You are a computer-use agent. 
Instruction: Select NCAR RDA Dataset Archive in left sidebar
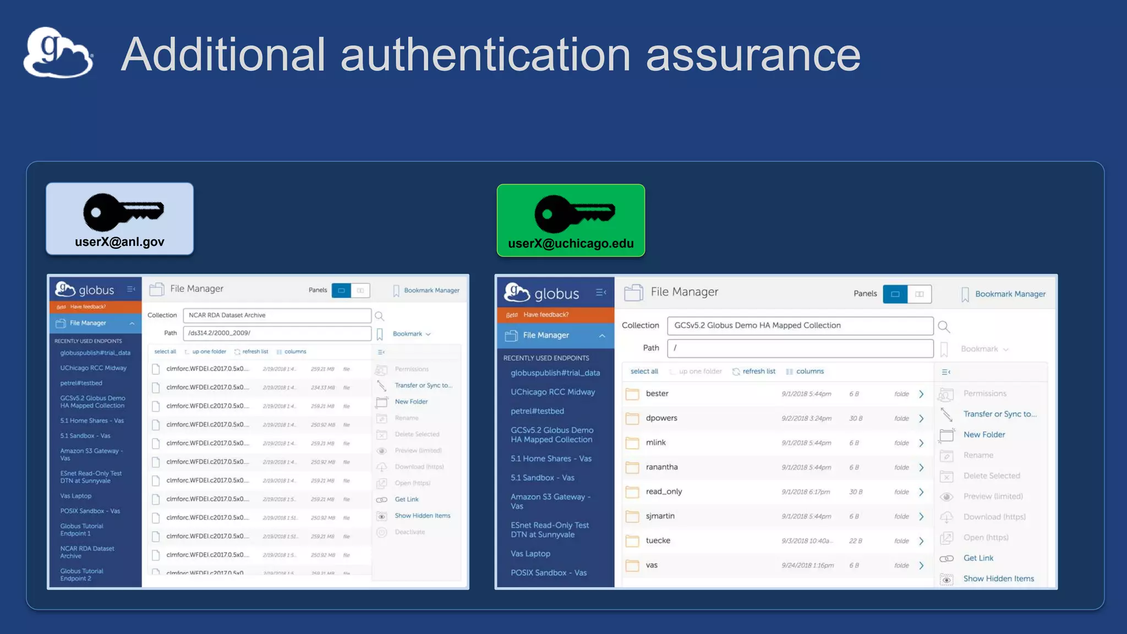(x=87, y=552)
